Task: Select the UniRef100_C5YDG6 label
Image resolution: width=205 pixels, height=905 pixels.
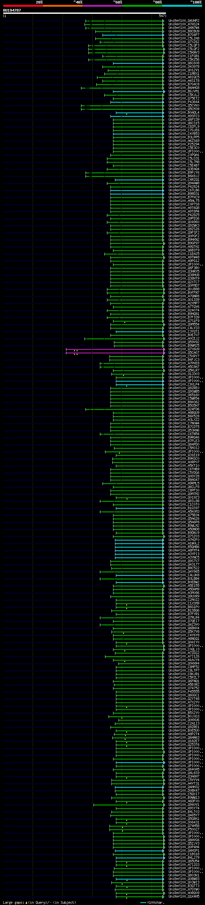Action: coord(184,473)
